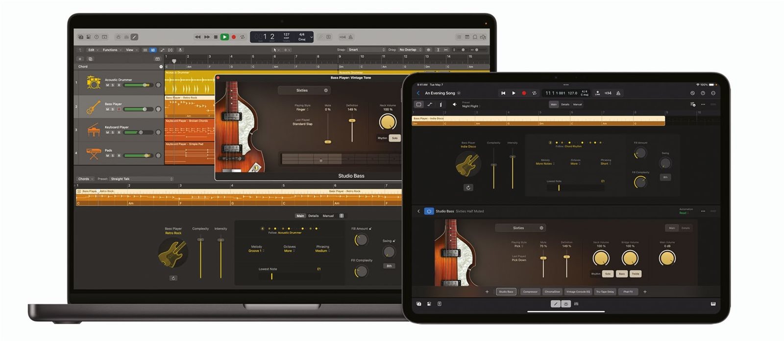Solo the Pads track
This screenshot has width=784, height=341.
(113, 156)
